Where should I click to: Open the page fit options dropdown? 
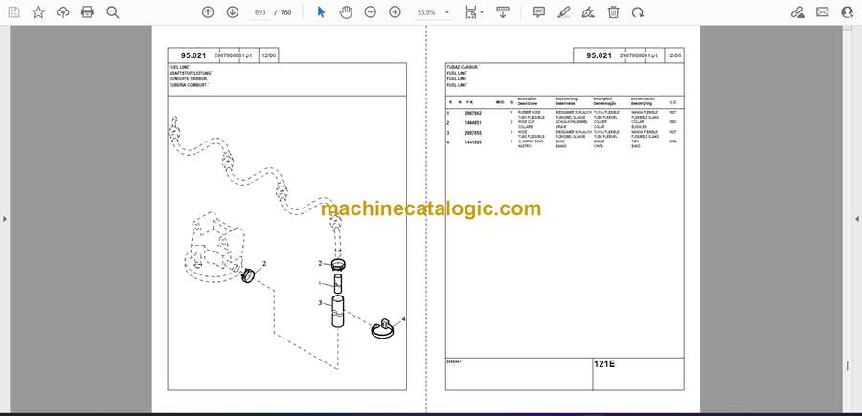pos(473,12)
